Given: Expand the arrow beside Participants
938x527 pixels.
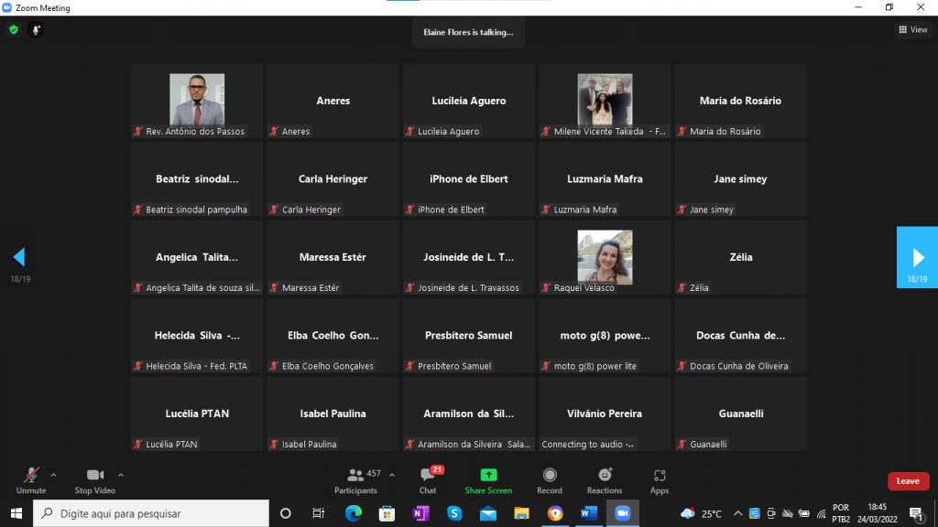Looking at the screenshot, I should tap(392, 475).
